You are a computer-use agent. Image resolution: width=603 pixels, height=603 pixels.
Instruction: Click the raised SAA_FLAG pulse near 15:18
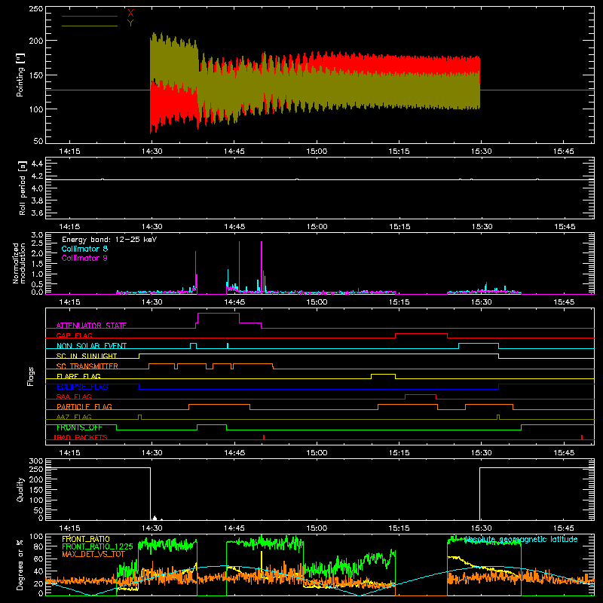tap(421, 394)
